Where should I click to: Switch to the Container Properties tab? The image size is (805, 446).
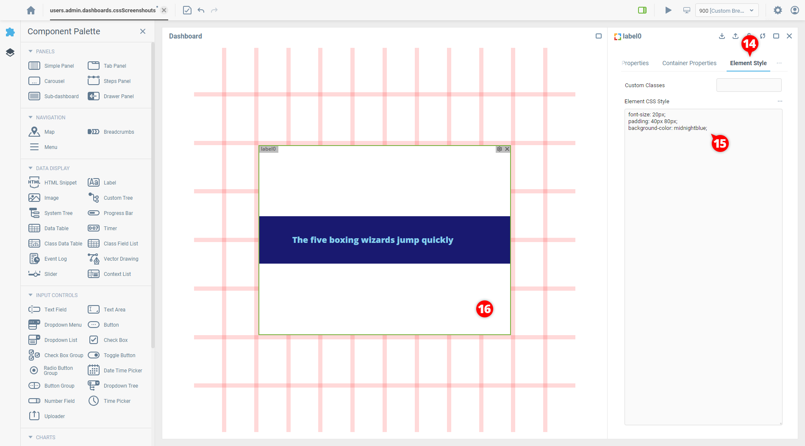pyautogui.click(x=689, y=63)
